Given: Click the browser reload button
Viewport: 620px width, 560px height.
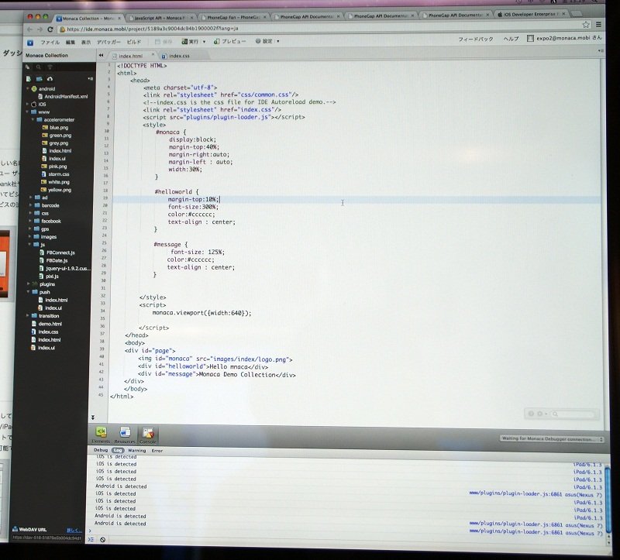Looking at the screenshot, I should (x=50, y=29).
